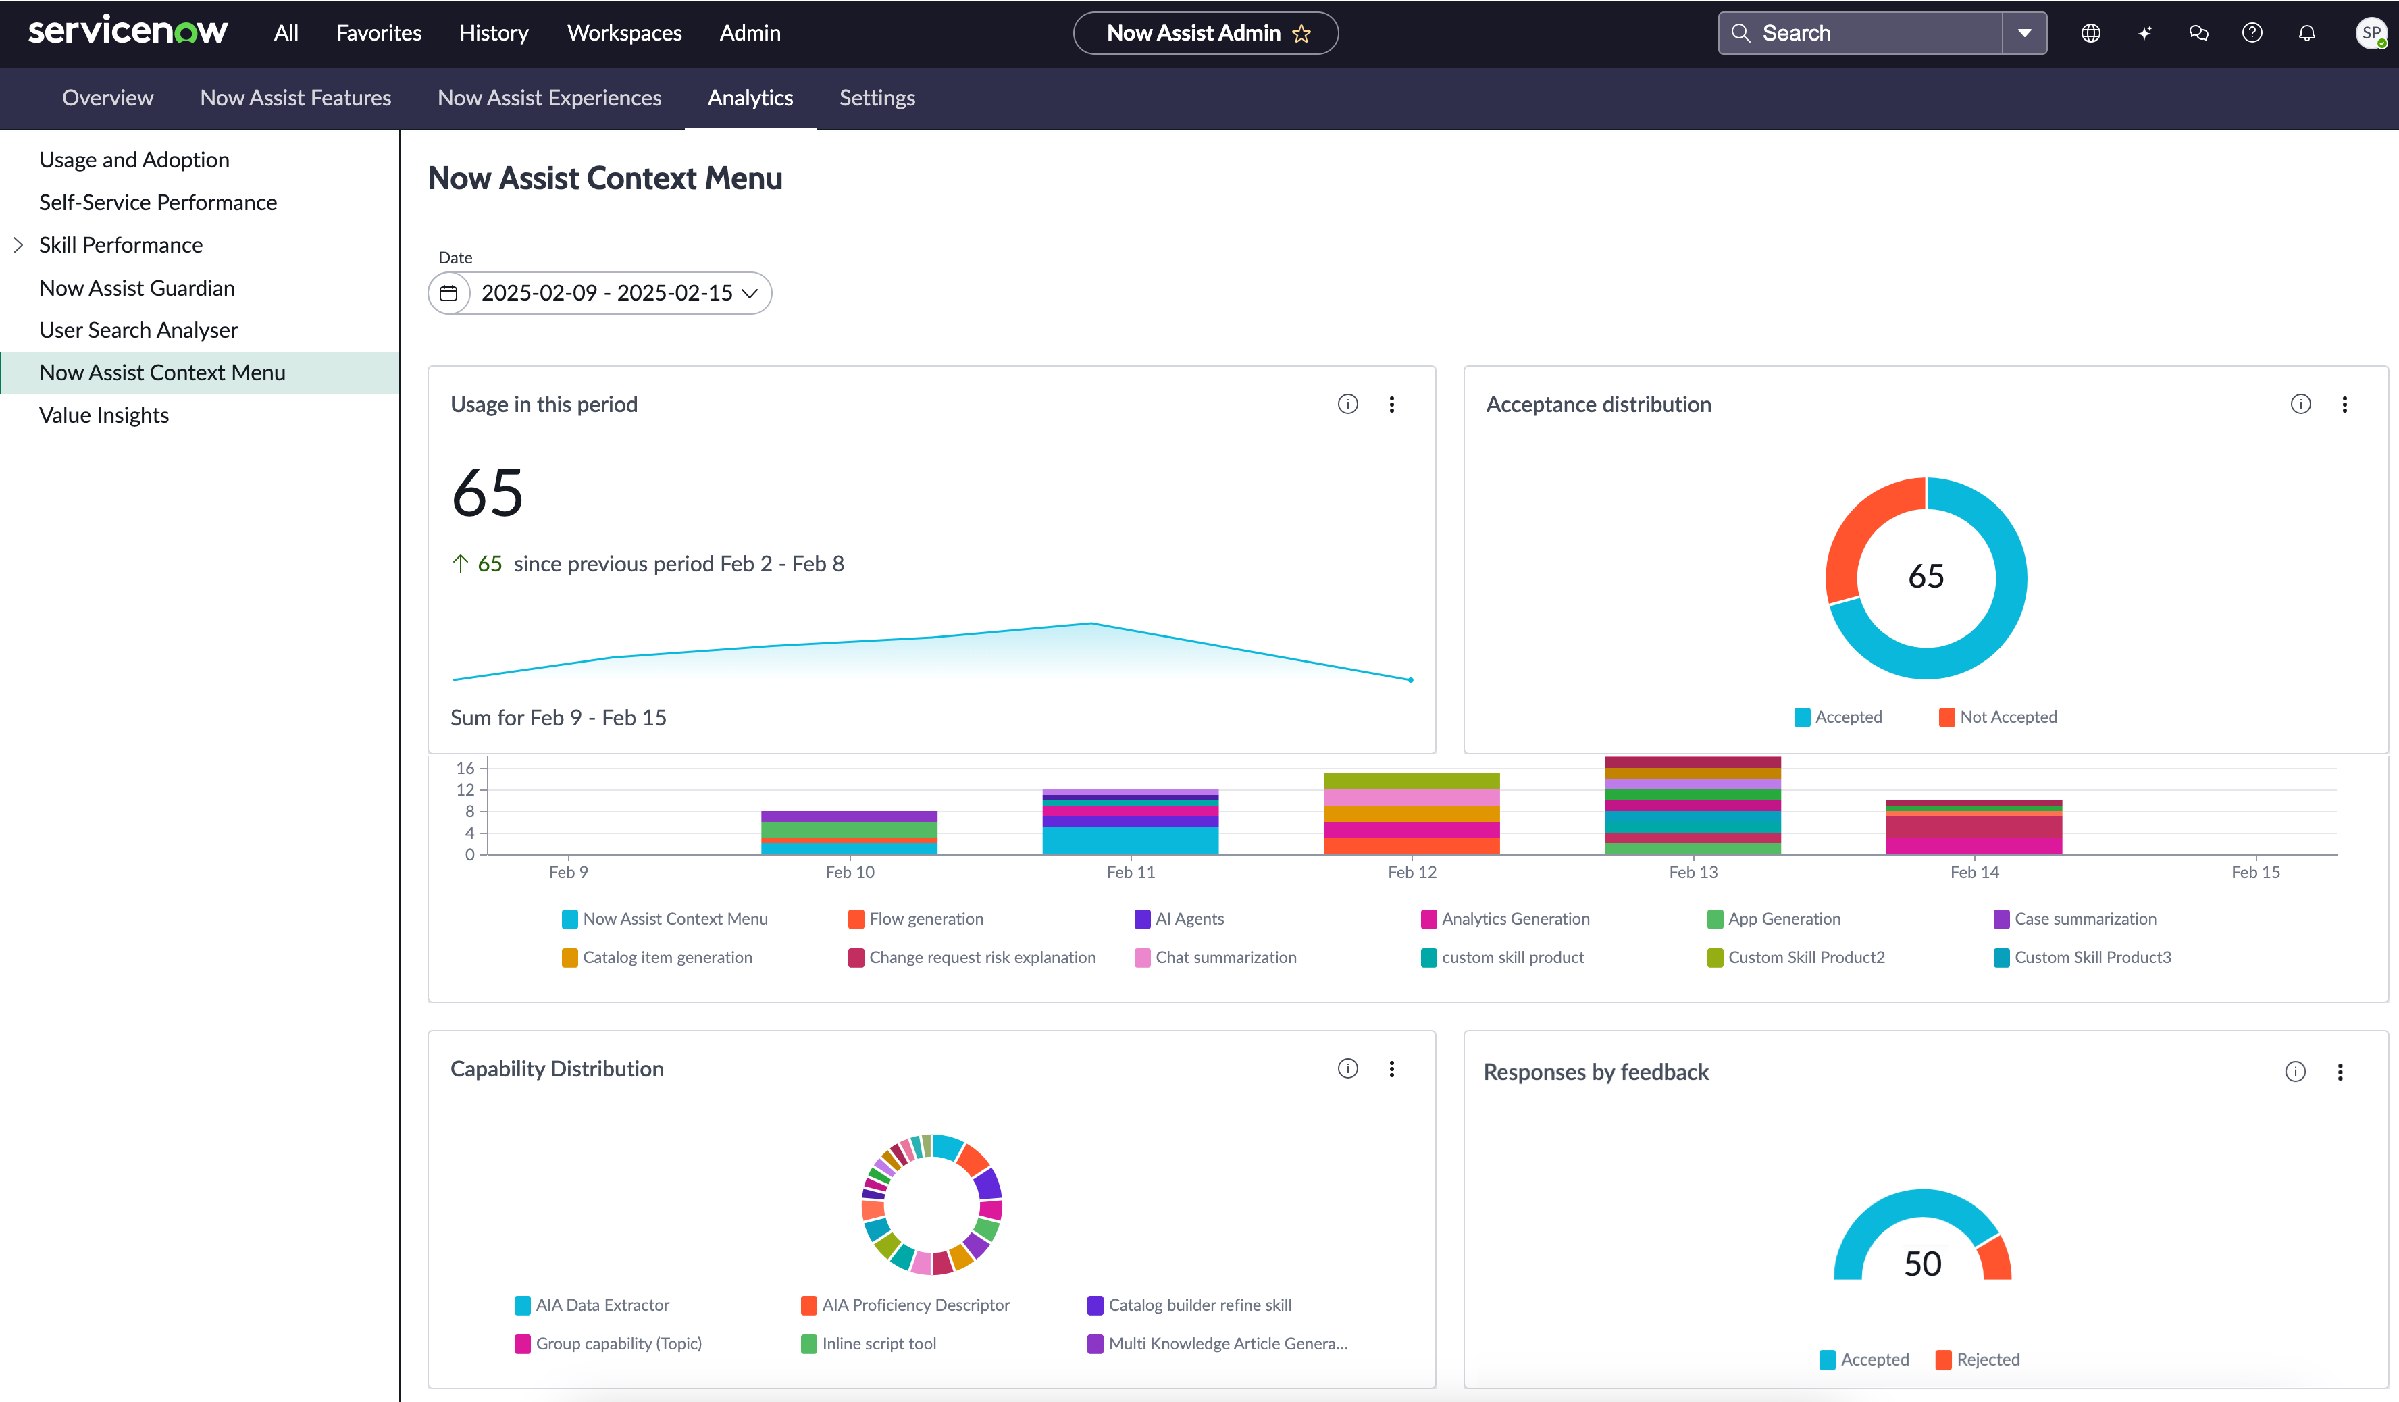
Task: Open more options for Capability Distribution
Action: [1392, 1068]
